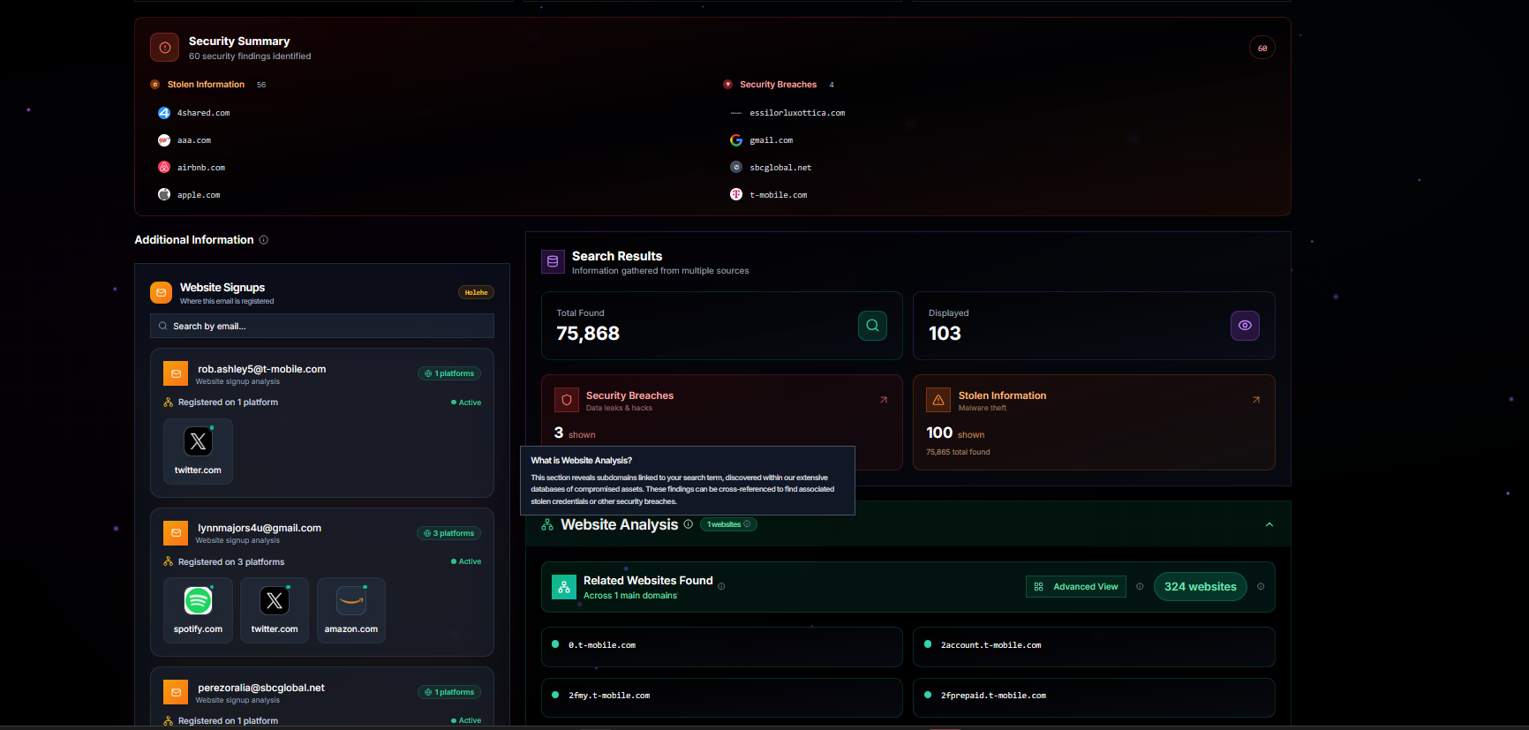This screenshot has width=1529, height=730.
Task: Click spotify.com tile under lynnmajors4u
Action: [x=198, y=610]
